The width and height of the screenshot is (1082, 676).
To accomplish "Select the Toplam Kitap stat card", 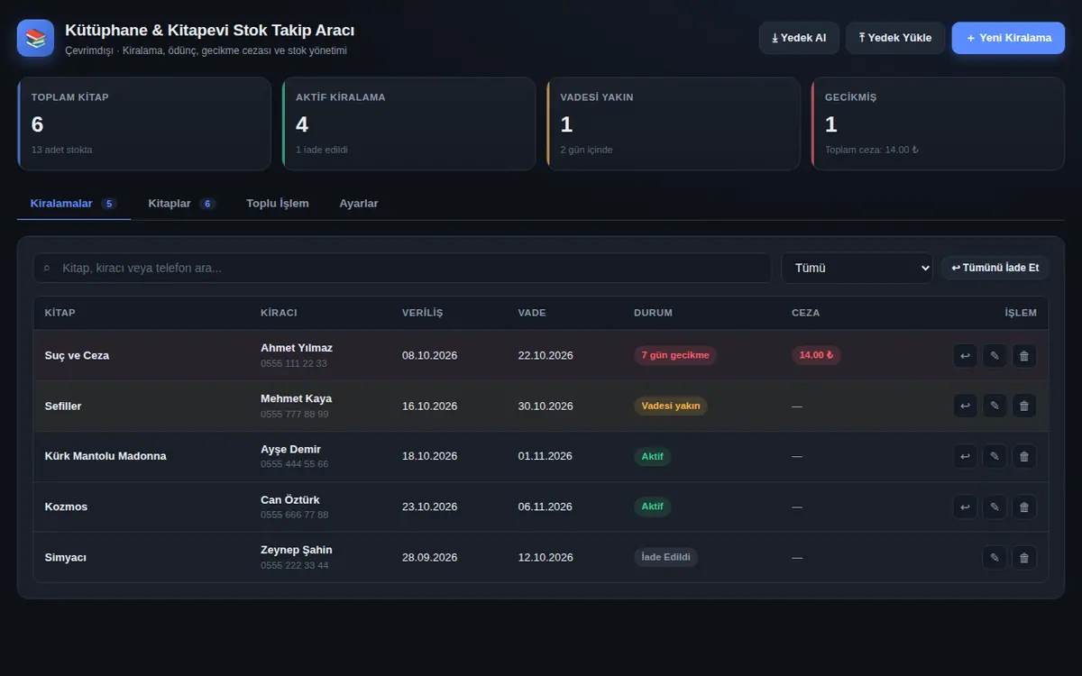I will (x=144, y=123).
